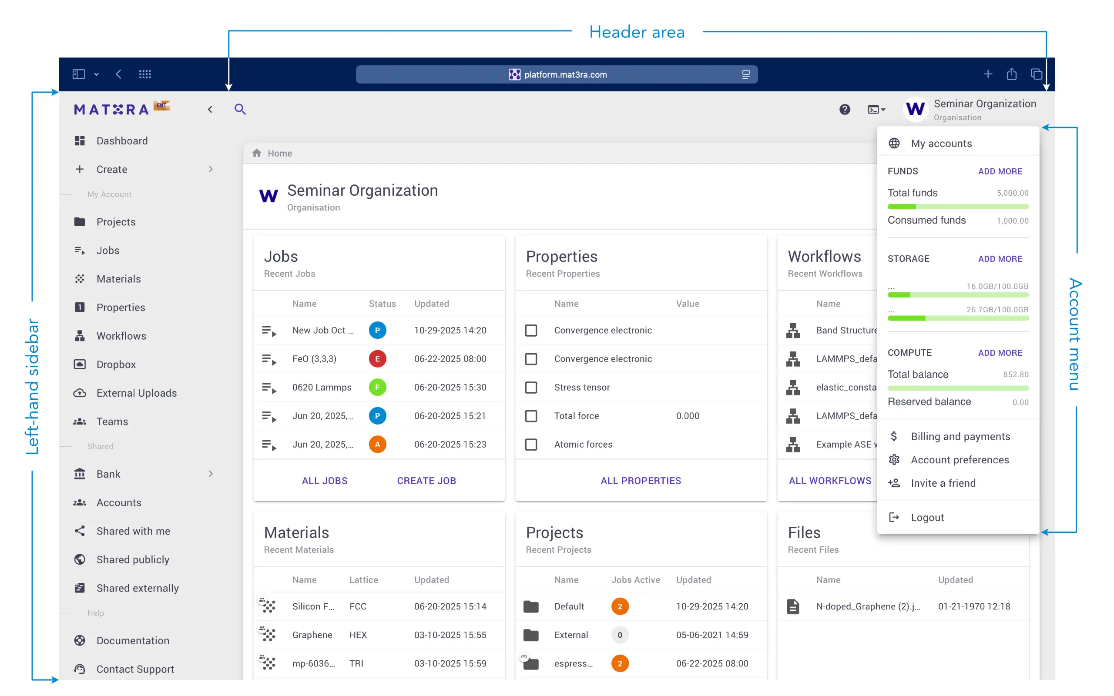Open ALL PROPERTIES link
Viewport: 1114px width, 696px height.
click(640, 480)
